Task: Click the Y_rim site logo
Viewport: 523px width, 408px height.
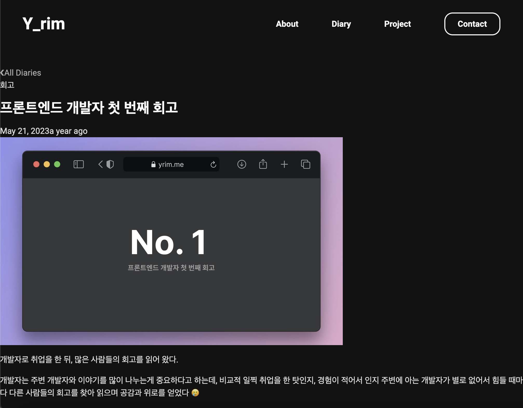Action: pyautogui.click(x=44, y=24)
